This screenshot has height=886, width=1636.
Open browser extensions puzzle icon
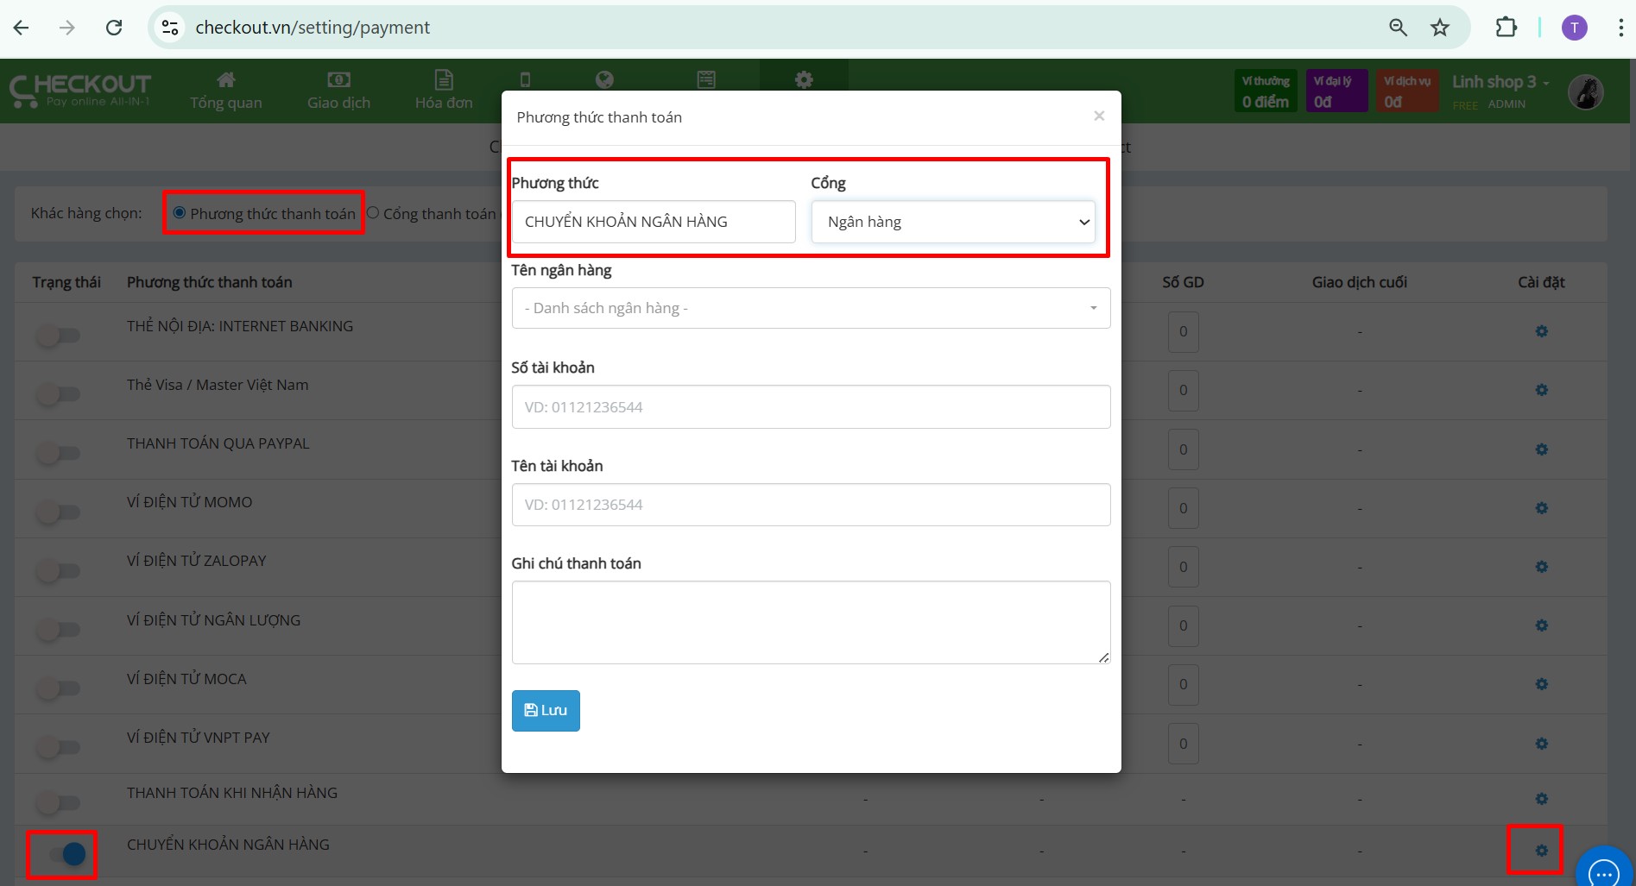click(1506, 28)
